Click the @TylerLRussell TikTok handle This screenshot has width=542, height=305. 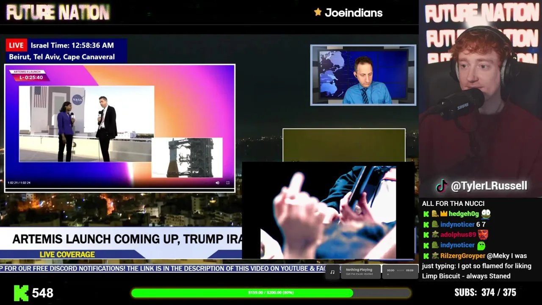point(489,186)
